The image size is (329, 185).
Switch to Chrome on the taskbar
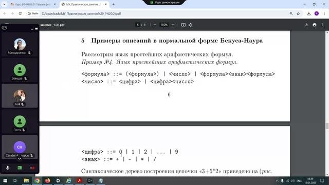[x=37, y=180]
